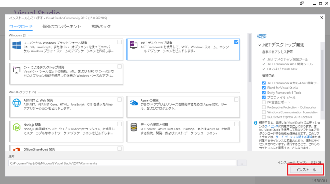Click the Windows (3) section heading
The width and height of the screenshot is (330, 184).
(18, 35)
